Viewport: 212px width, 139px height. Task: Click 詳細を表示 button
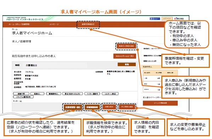pyautogui.click(x=109, y=107)
